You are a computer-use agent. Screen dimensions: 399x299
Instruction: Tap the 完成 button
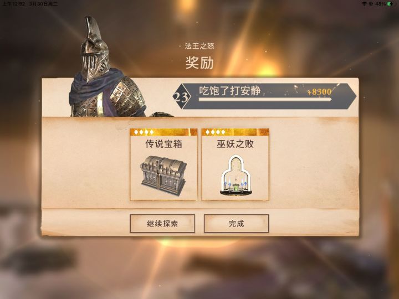(x=236, y=224)
